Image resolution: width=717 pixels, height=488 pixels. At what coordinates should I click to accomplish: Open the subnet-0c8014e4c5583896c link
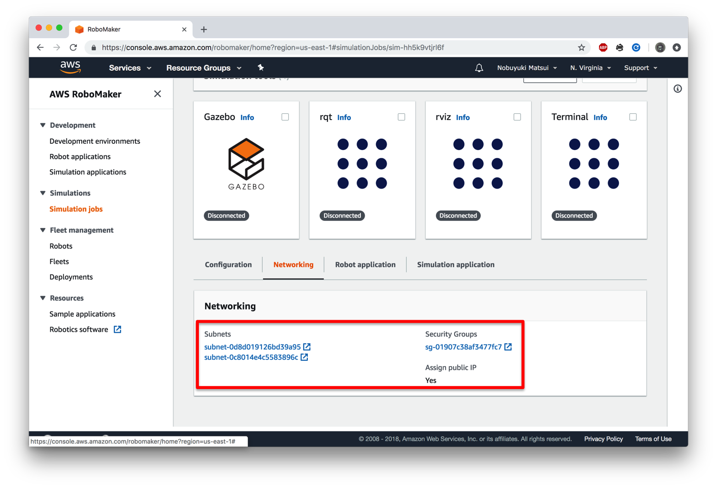tap(250, 357)
